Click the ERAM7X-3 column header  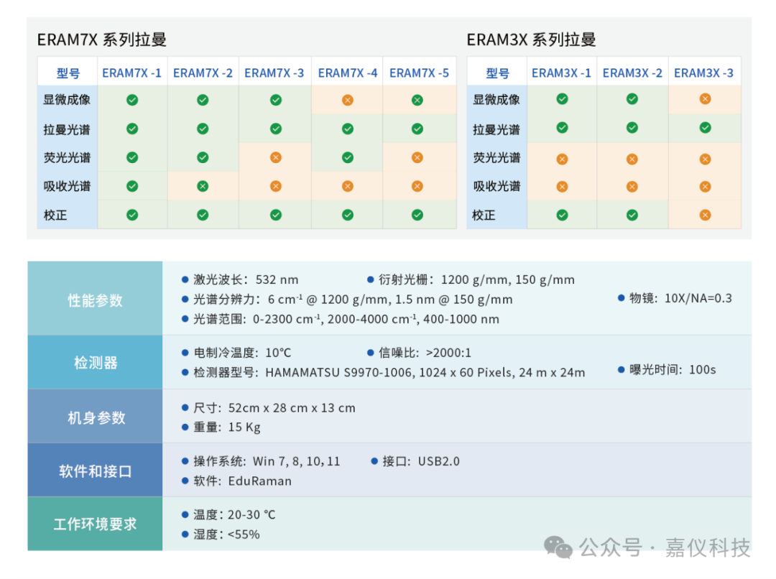(x=274, y=73)
